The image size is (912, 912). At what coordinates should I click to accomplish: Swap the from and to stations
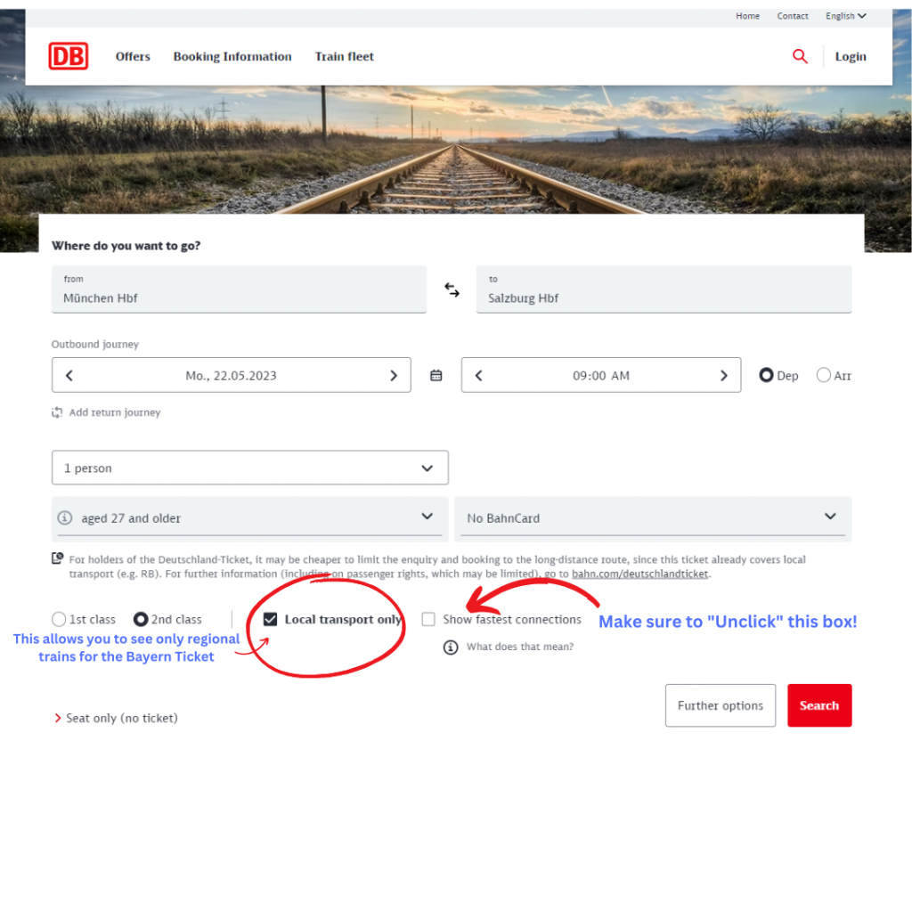click(x=452, y=289)
